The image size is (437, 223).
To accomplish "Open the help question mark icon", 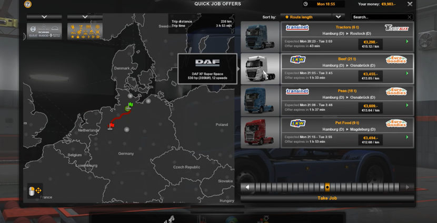I will click(28, 4).
